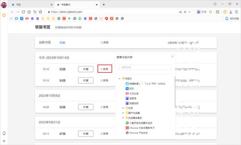Image resolution: width=241 pixels, height=145 pixels.
Task: Collapse the 书签栏 root folder
Action: coord(120,79)
